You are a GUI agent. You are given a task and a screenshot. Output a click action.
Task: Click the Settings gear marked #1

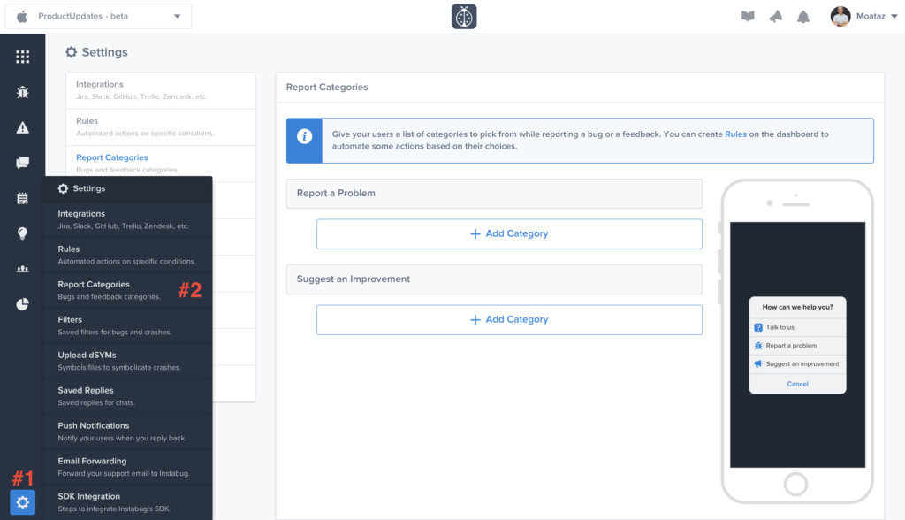pyautogui.click(x=22, y=502)
